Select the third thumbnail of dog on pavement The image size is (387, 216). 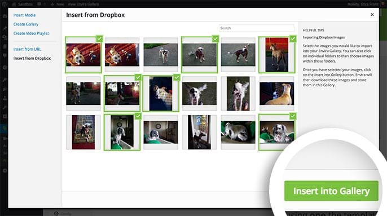click(x=161, y=55)
